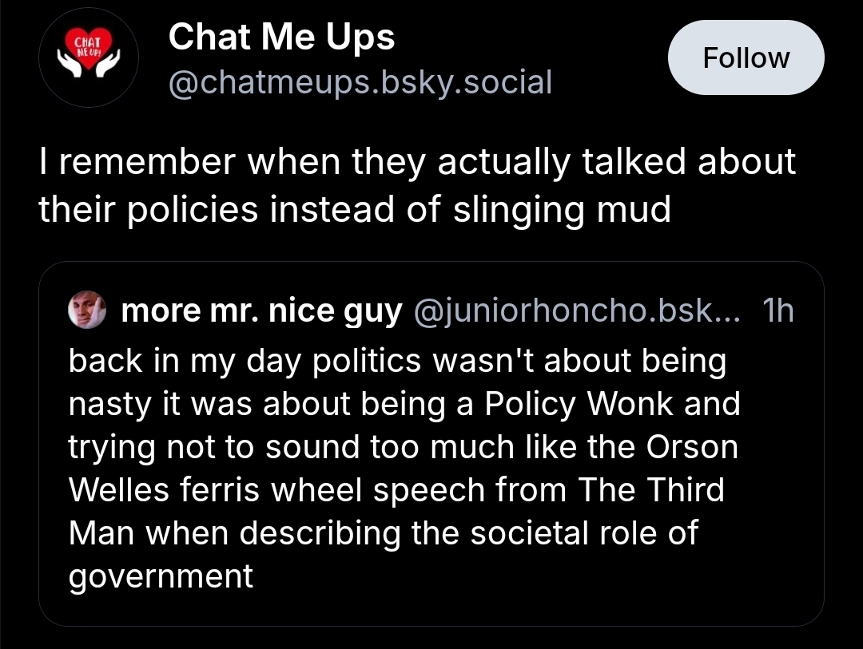Open the quoted author's small avatar photo

[87, 311]
